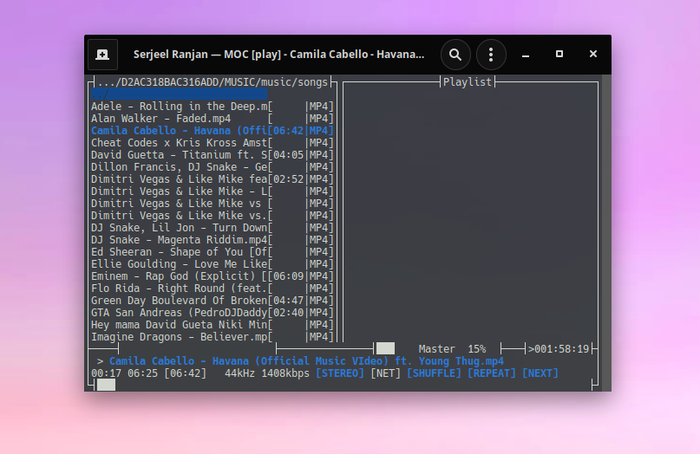
Task: Click the songs directory path header
Action: pyautogui.click(x=213, y=82)
